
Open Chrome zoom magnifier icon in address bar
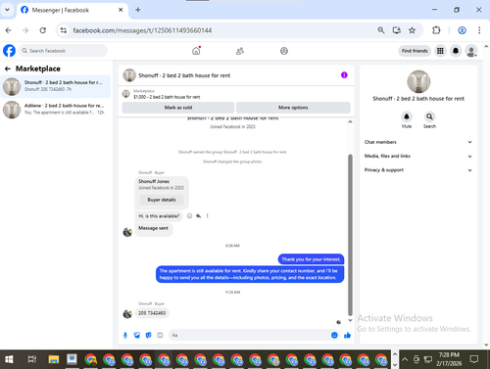[x=381, y=30]
